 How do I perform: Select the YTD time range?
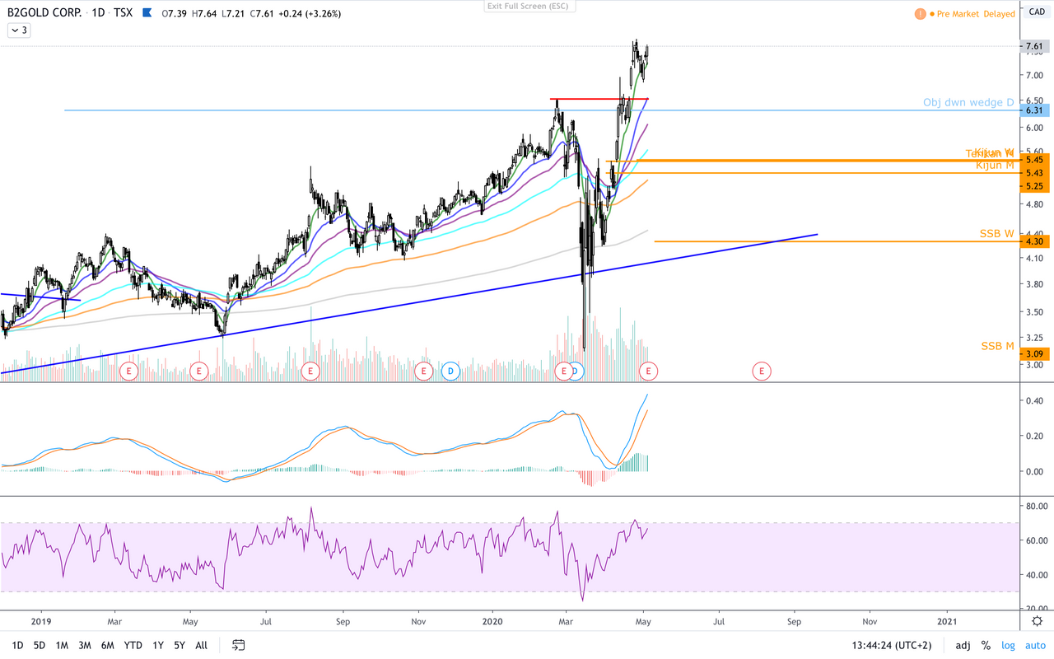[x=133, y=646]
